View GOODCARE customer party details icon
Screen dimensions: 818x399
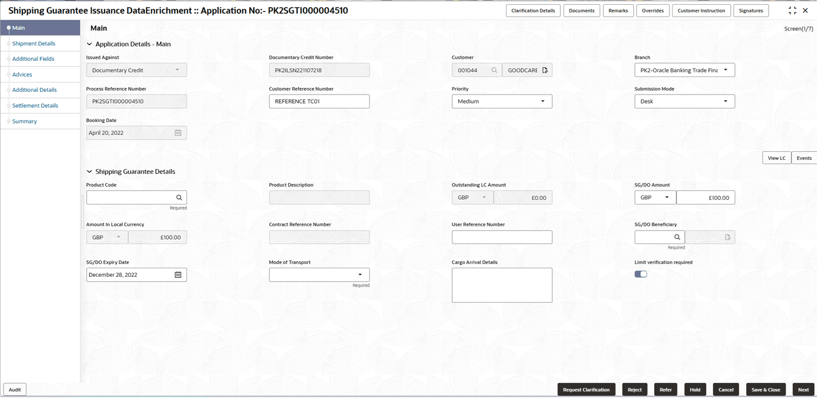click(x=544, y=70)
